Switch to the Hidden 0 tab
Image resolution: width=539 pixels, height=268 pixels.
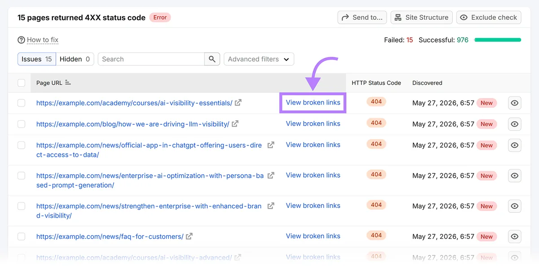click(75, 59)
